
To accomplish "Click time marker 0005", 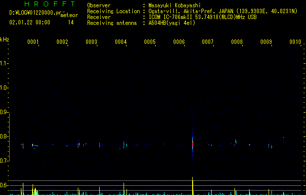I will tap(150, 41).
